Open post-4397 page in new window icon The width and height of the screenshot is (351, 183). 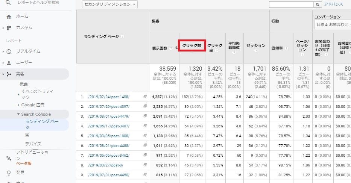coord(145,106)
